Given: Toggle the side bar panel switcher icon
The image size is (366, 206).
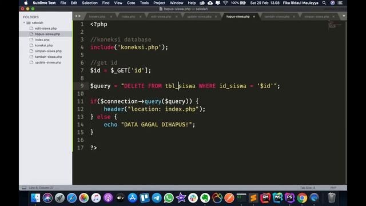Looking at the screenshot, I should pos(24,188).
